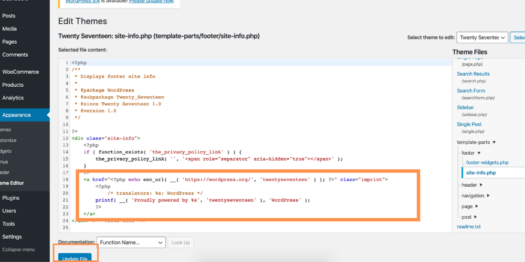Open the Posts menu

(x=9, y=16)
